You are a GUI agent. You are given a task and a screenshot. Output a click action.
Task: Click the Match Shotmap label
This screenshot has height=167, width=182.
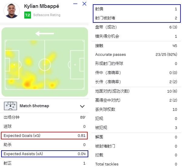[34, 106]
